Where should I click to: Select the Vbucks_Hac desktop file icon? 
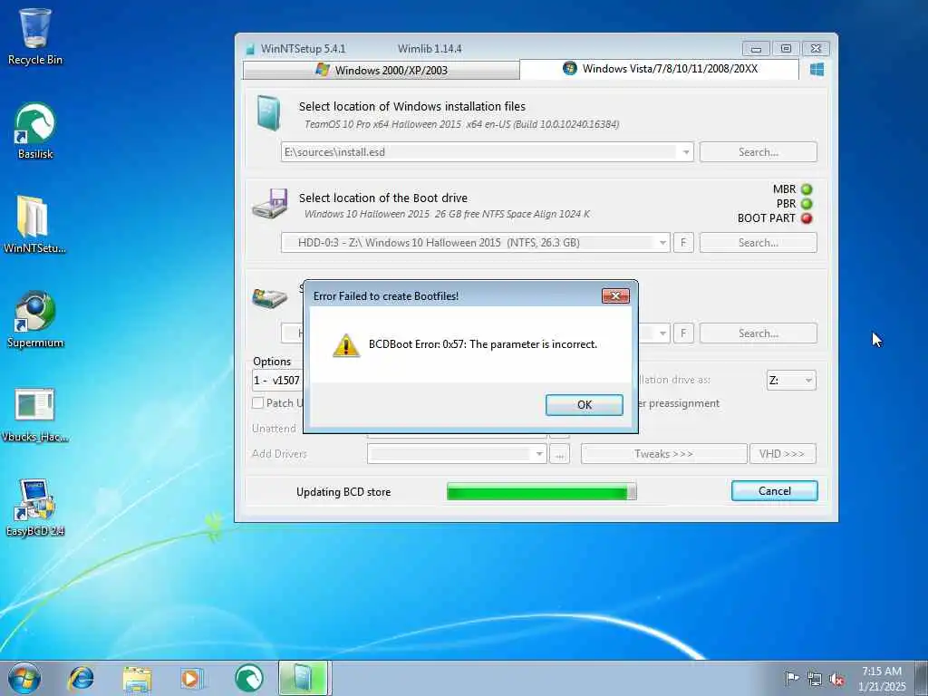click(x=35, y=414)
